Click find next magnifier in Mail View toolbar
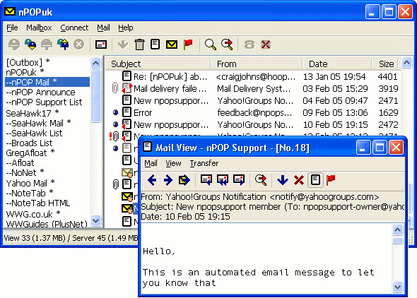417x298 pixels. (261, 180)
